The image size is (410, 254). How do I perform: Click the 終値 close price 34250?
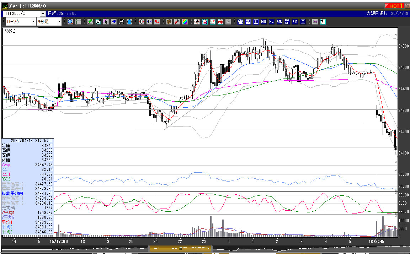[47, 160]
